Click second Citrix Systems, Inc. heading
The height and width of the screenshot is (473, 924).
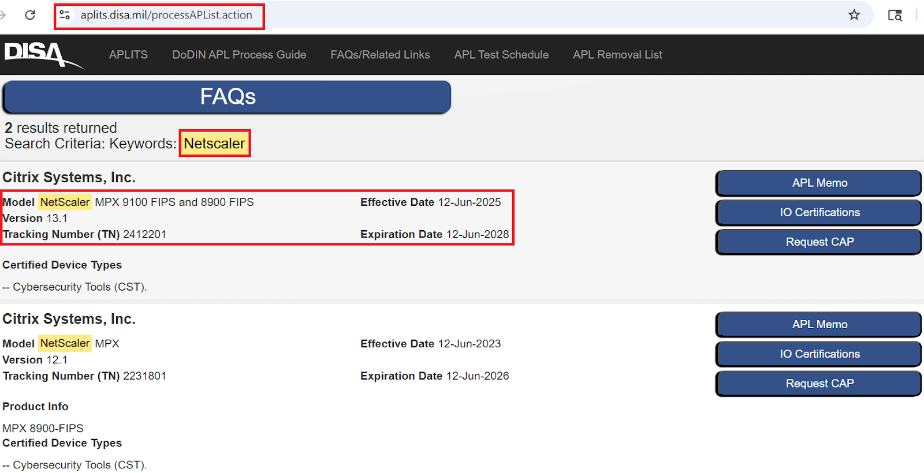pyautogui.click(x=69, y=319)
